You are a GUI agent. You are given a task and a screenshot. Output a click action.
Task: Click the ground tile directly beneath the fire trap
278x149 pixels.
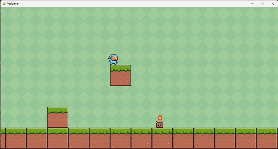(x=162, y=138)
